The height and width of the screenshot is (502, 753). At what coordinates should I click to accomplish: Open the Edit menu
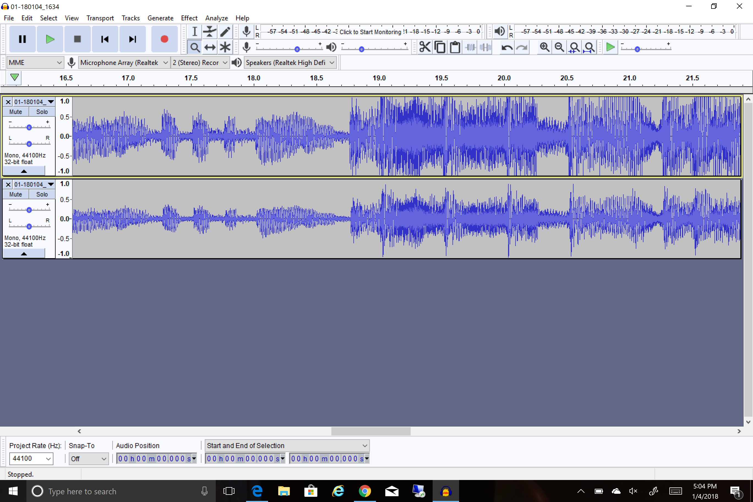(x=27, y=18)
